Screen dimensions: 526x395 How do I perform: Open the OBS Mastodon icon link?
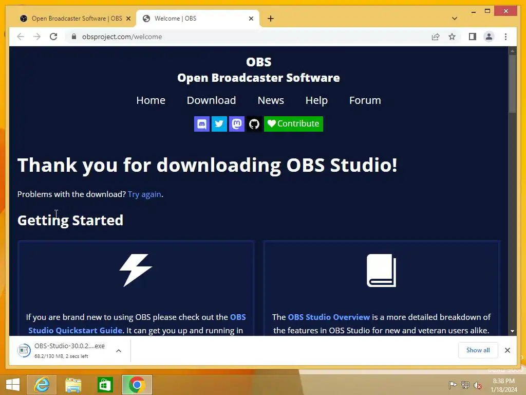(236, 124)
